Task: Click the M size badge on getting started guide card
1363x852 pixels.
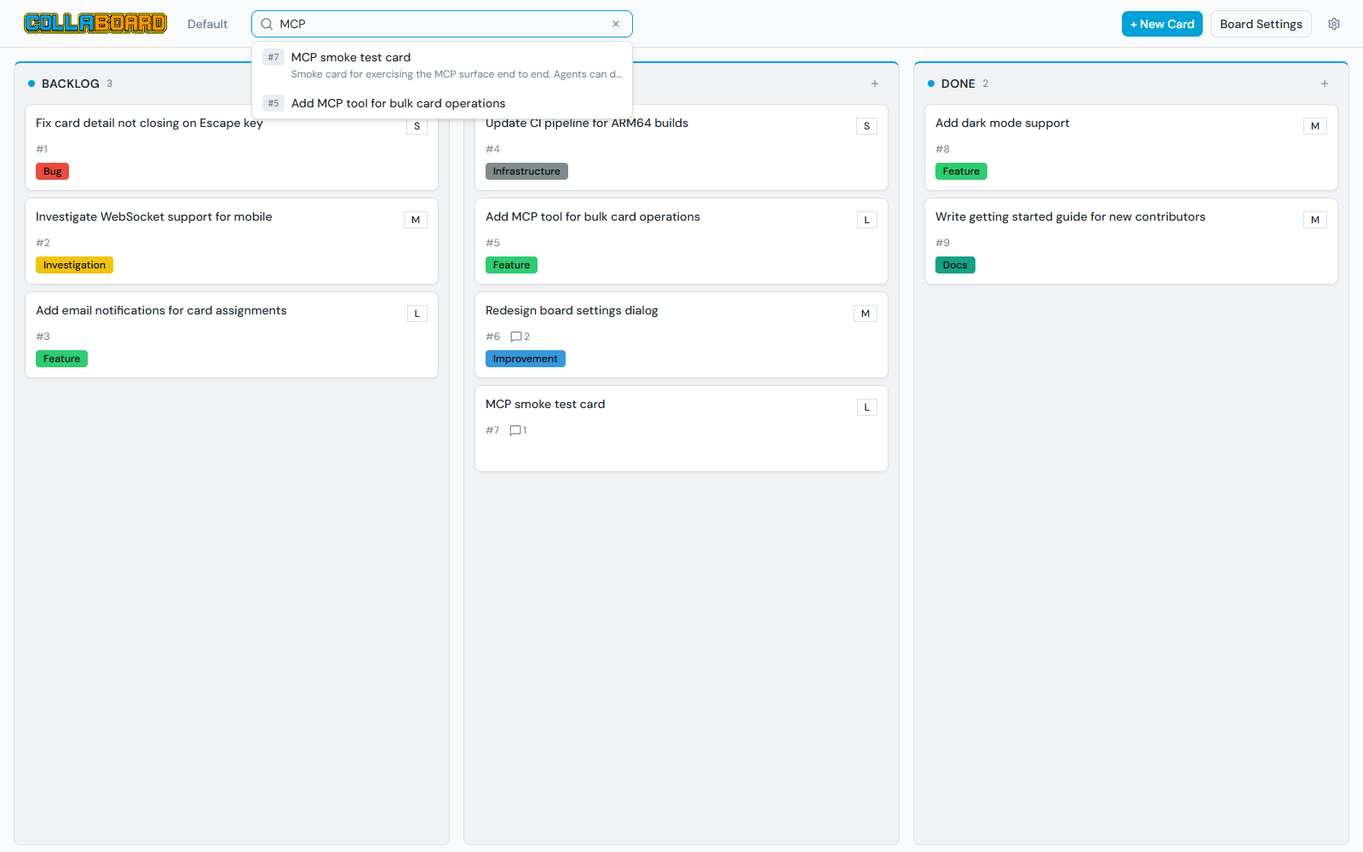Action: [x=1315, y=220]
